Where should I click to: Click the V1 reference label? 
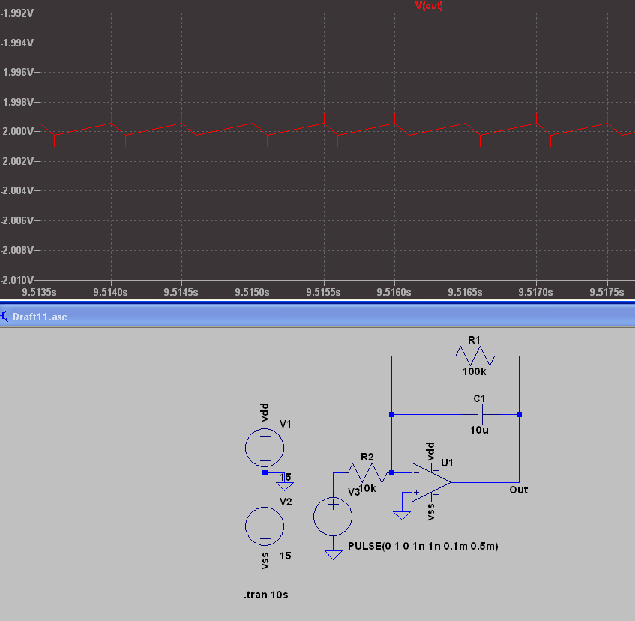click(x=286, y=424)
